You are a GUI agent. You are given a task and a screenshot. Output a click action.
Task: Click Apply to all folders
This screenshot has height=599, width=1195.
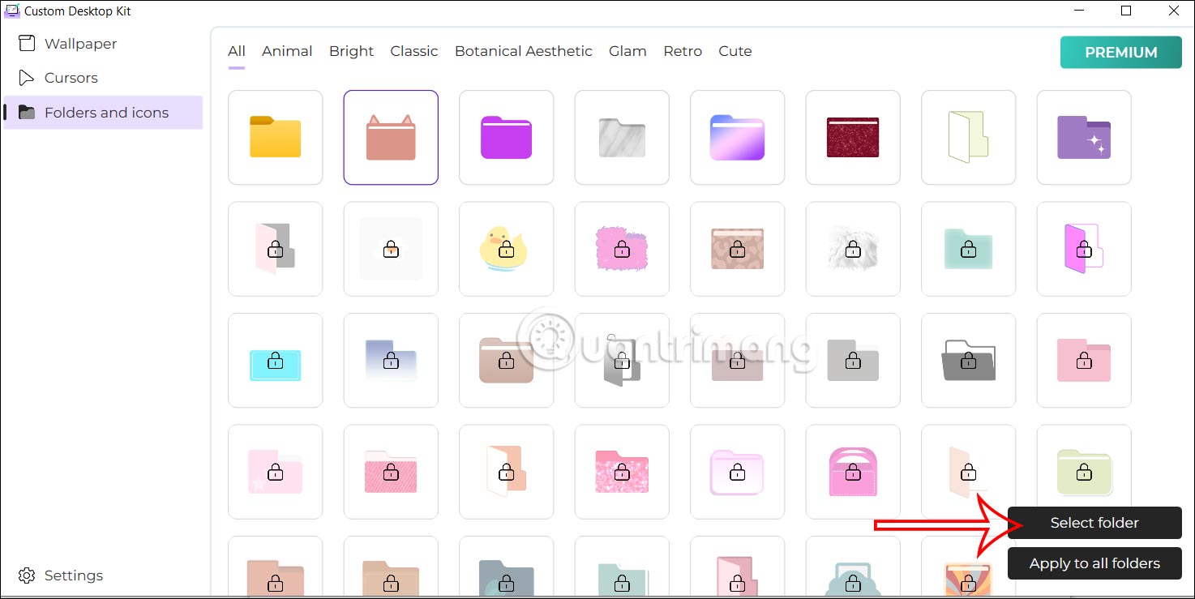[x=1094, y=563]
